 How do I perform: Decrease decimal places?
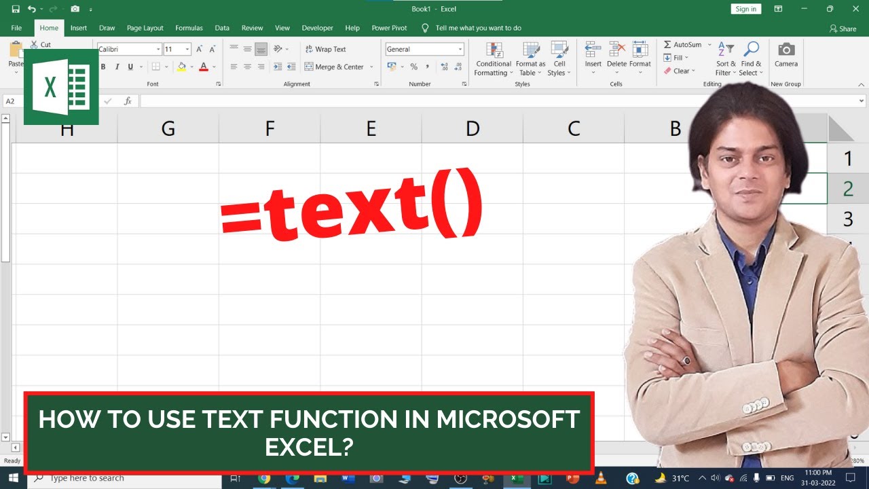coord(458,67)
